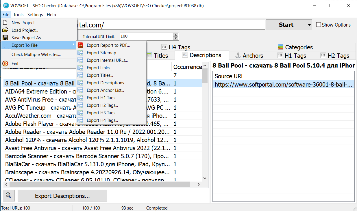Click the Load Project folder icon
This screenshot has width=357, height=211.
[5, 30]
